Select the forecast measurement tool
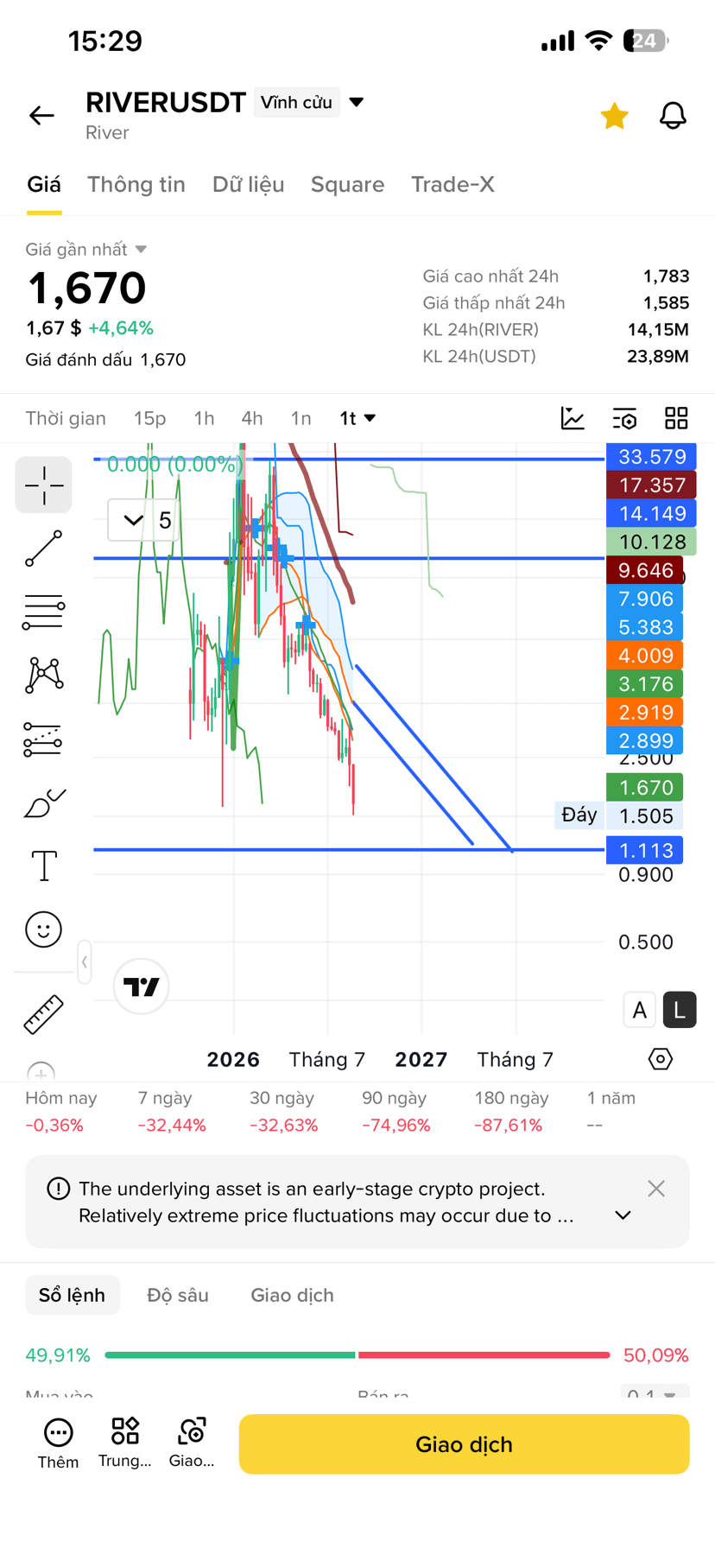The height and width of the screenshot is (1548, 715). point(44,739)
